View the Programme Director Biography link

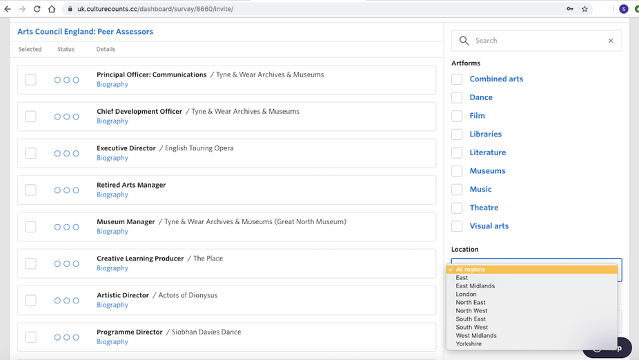(x=112, y=341)
